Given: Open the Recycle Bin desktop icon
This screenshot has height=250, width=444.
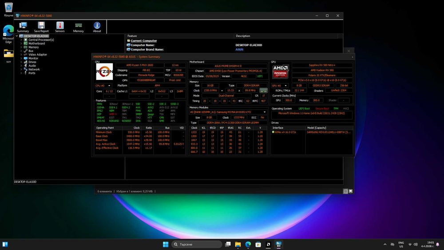Looking at the screenshot, I should (8, 9).
